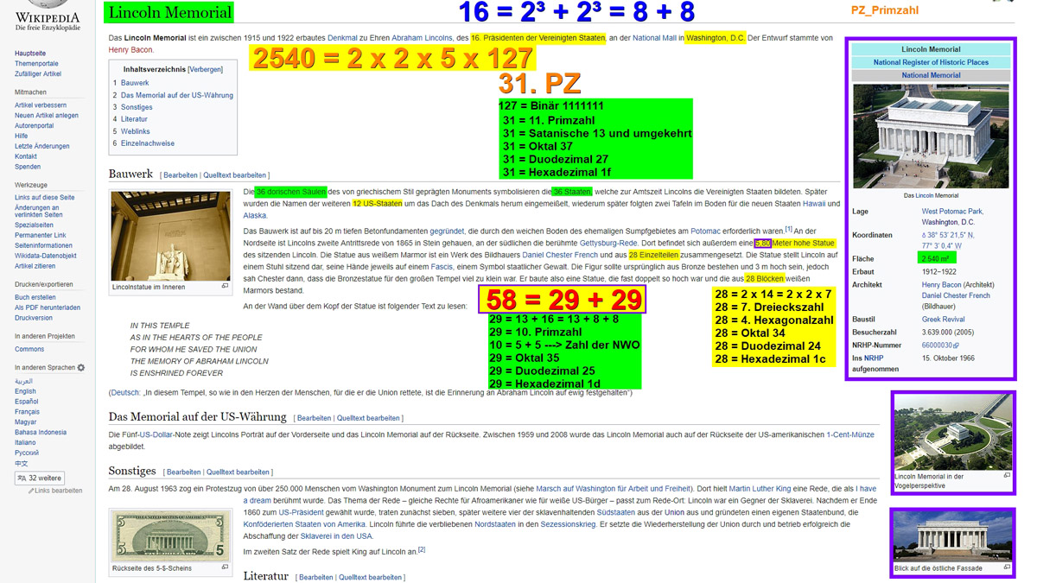Open Spenden link in sidebar
Viewport: 1037px width, 583px height.
click(28, 167)
